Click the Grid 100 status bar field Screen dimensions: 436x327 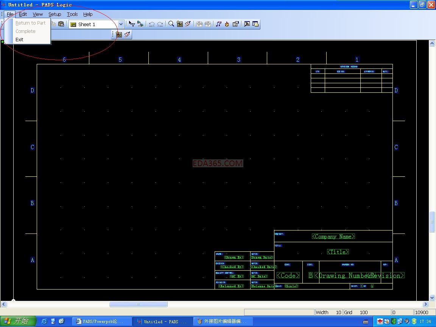click(356, 312)
